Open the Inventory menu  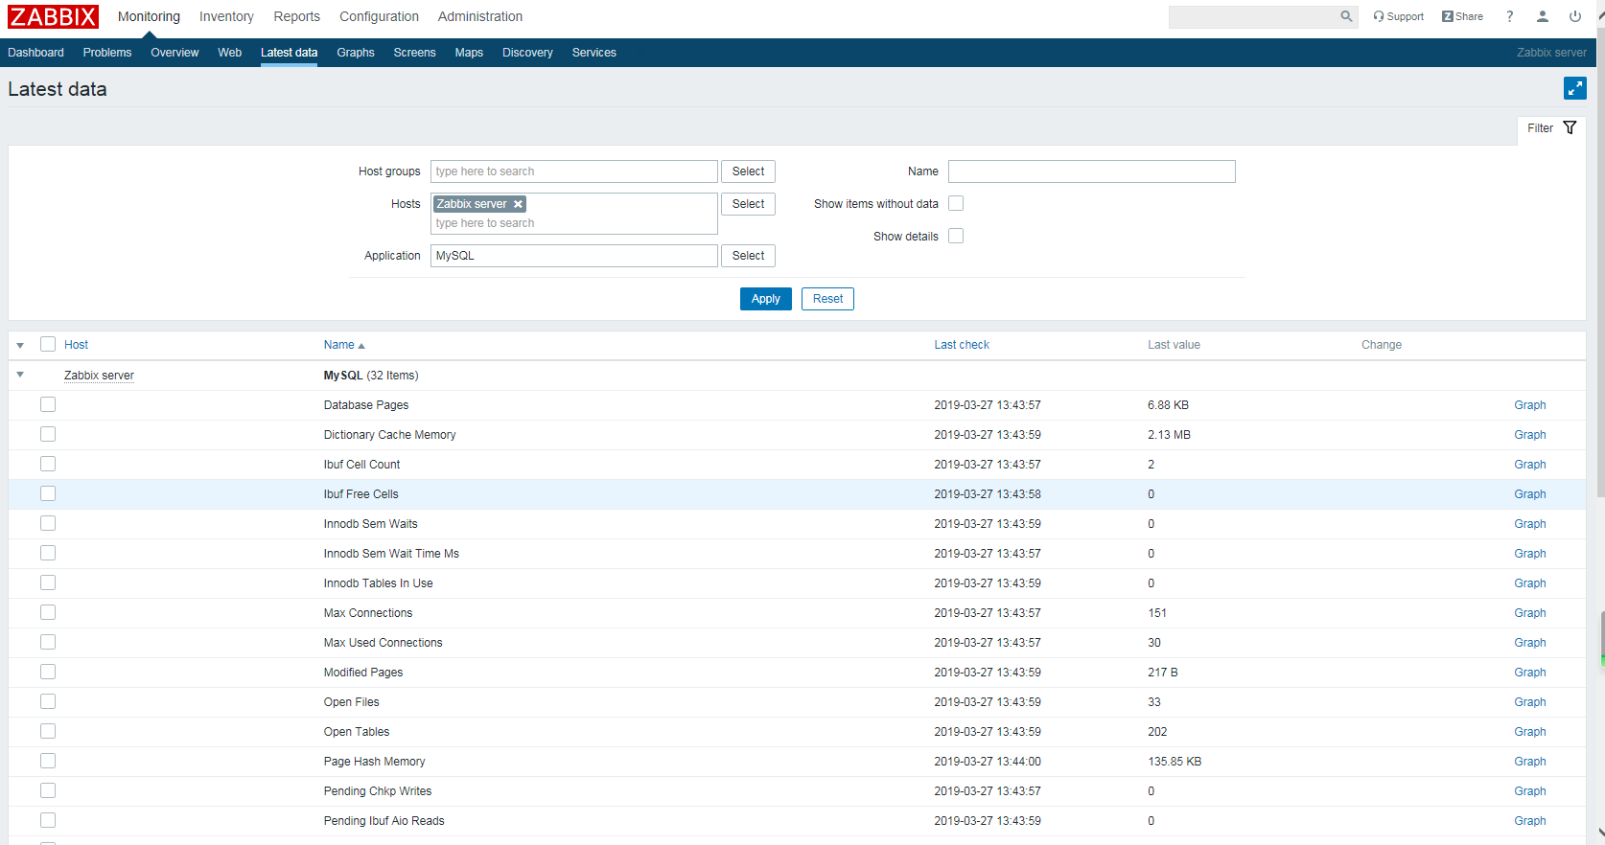226,16
